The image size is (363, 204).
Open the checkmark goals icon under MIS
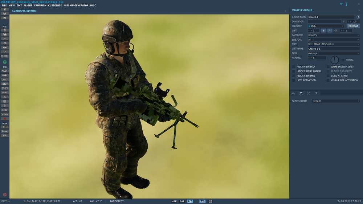[4, 52]
